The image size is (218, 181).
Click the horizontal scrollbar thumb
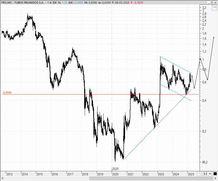click(x=151, y=178)
